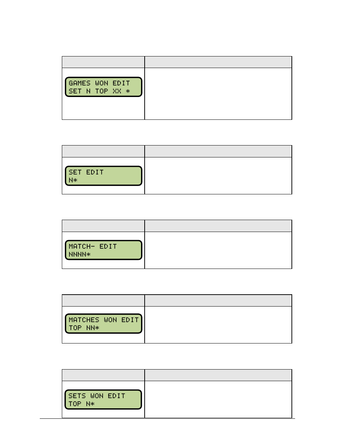Click the MATCH- EDIT LCD display
Image resolution: width=345 pixels, height=447 pixels.
[x=103, y=250]
